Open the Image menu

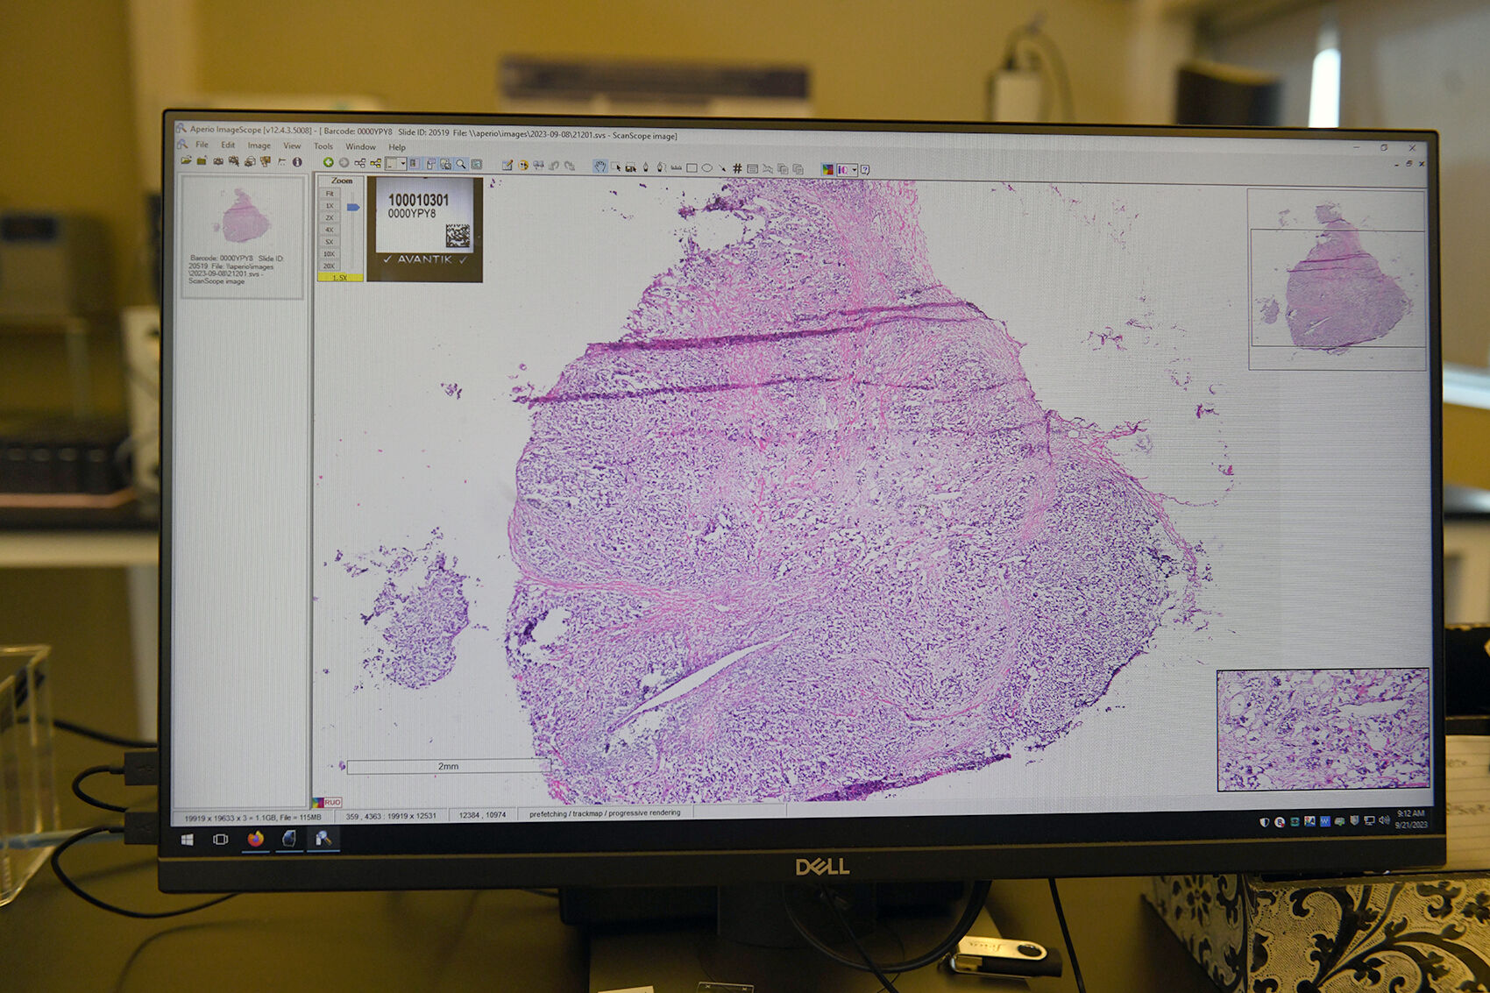pos(259,145)
